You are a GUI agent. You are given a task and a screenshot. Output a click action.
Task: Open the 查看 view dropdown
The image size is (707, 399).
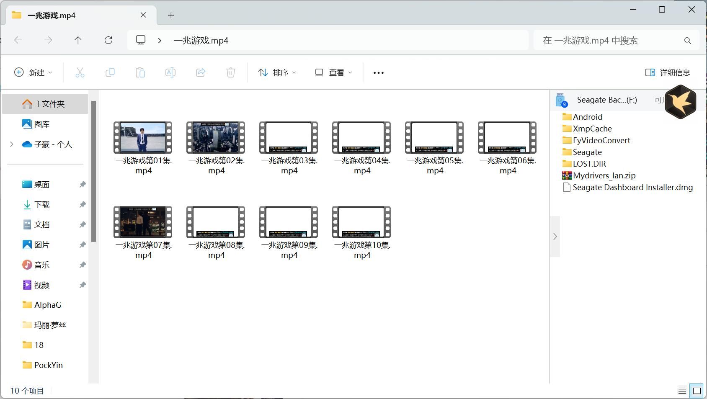coord(334,72)
